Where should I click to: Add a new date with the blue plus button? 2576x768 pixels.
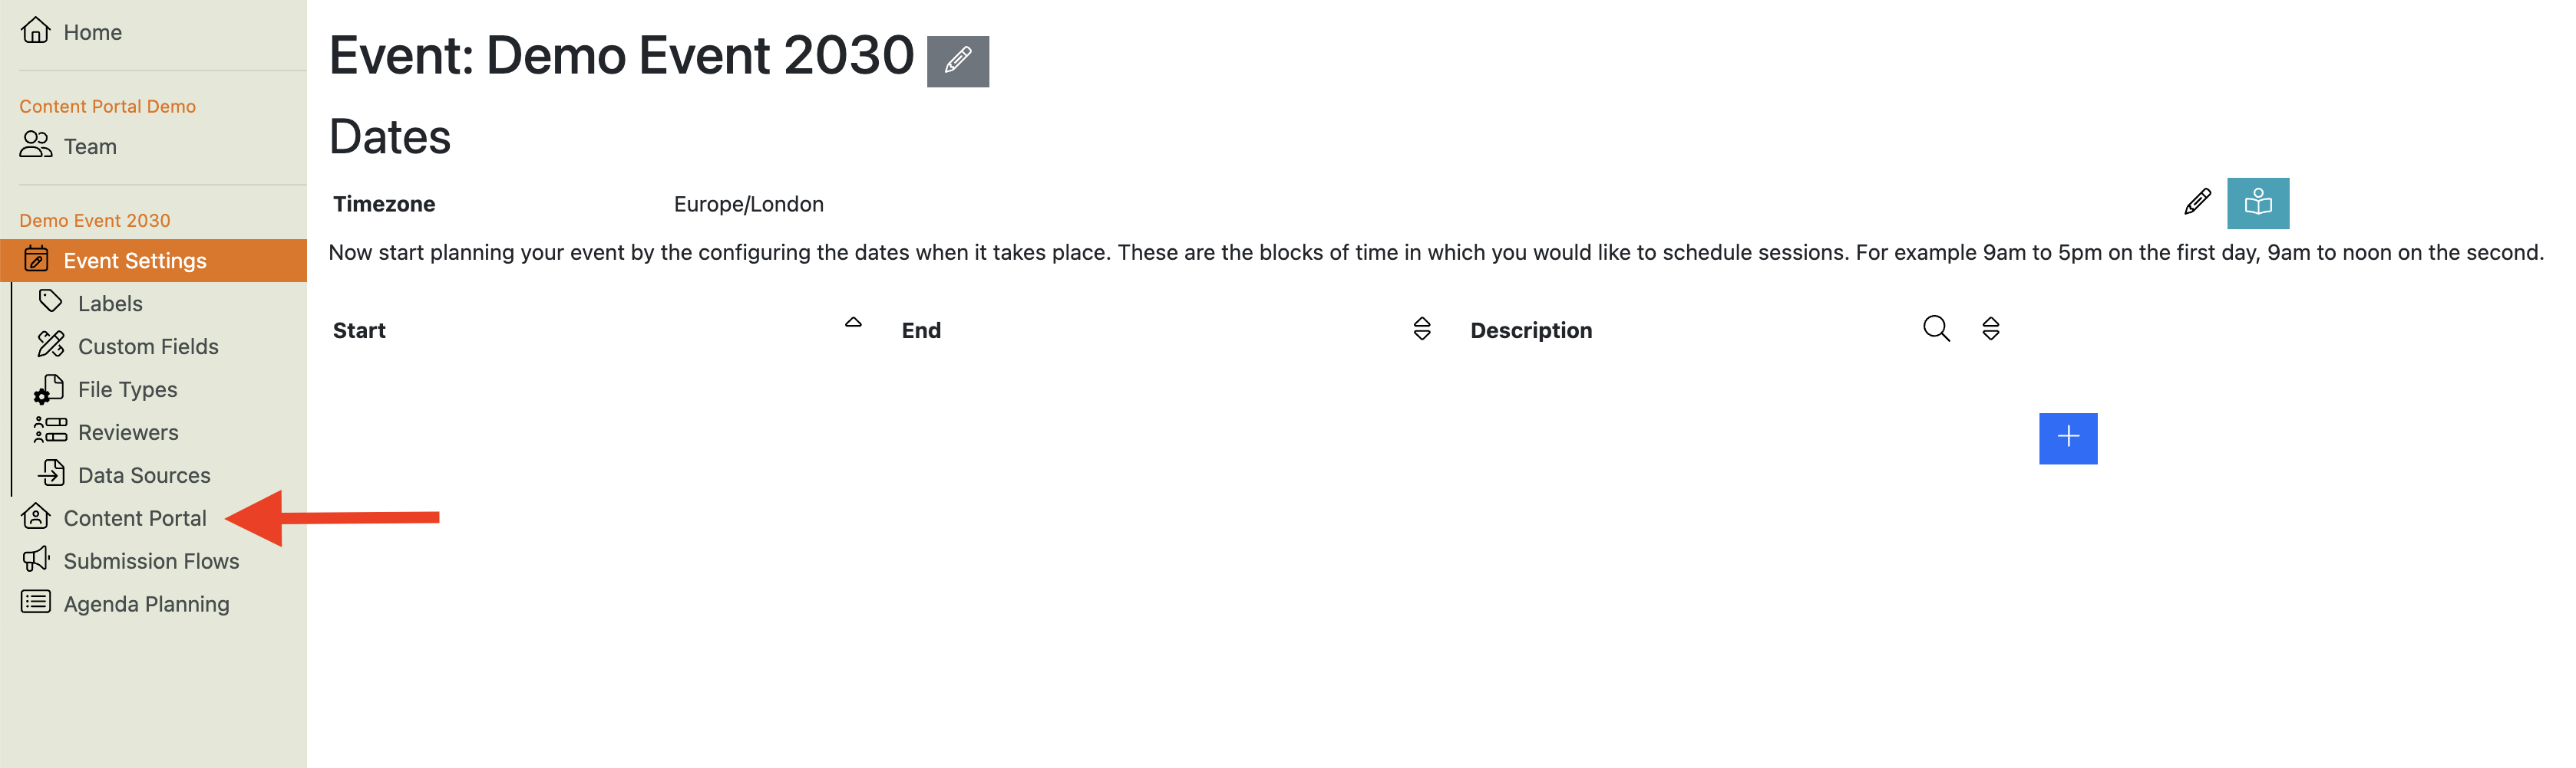[2068, 438]
